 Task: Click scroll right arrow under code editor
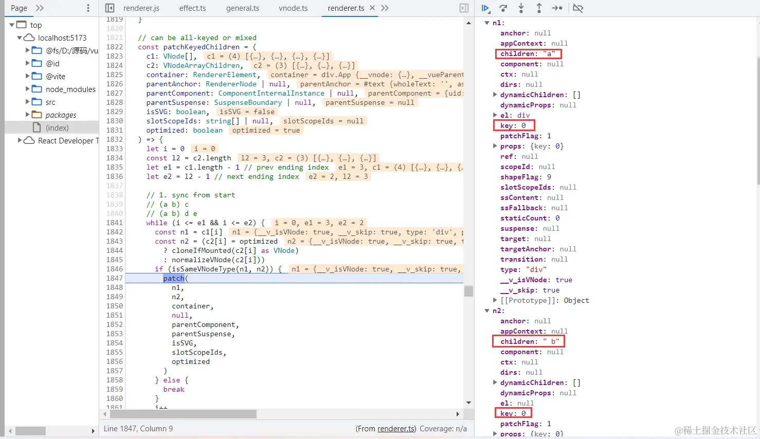(458, 414)
